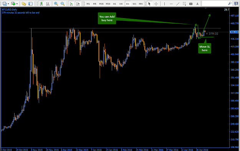
Task: Pick the vertical line drawing tool
Action: click(x=164, y=4)
